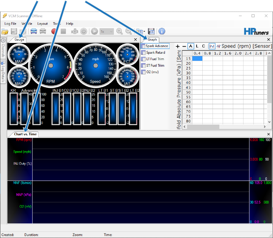The width and height of the screenshot is (273, 238).
Task: Play the log with the play button
Action: (94, 32)
